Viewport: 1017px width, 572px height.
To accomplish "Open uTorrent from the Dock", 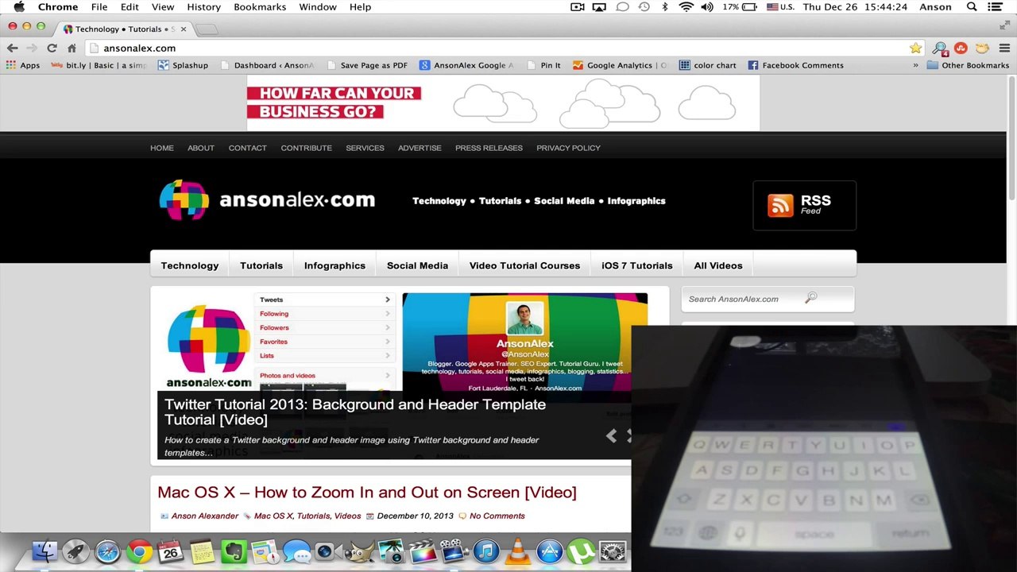I will point(581,551).
